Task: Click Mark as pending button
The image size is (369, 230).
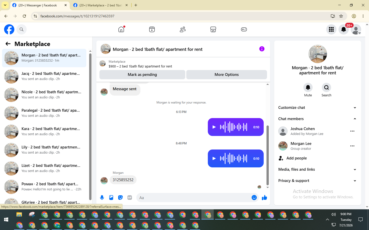Action: pyautogui.click(x=142, y=75)
